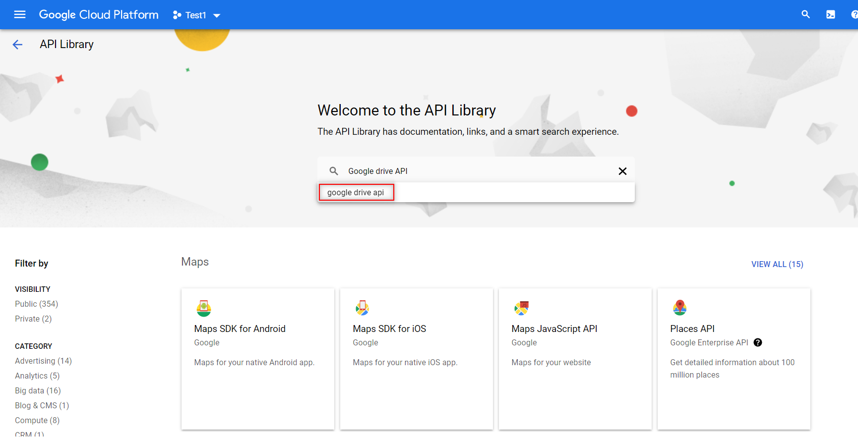858x439 pixels.
Task: Click the project icon next to Test1
Action: [177, 15]
